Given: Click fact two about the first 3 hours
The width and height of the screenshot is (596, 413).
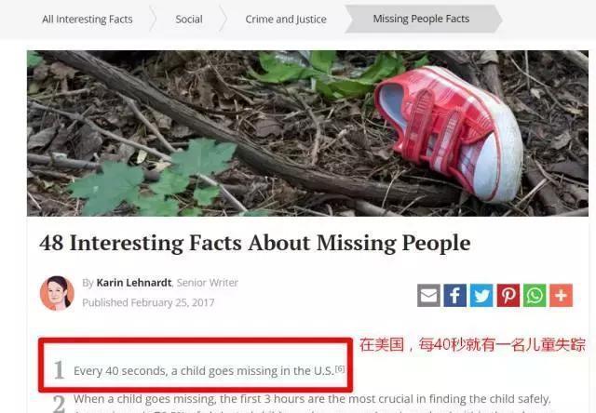Looking at the screenshot, I should pyautogui.click(x=312, y=399).
